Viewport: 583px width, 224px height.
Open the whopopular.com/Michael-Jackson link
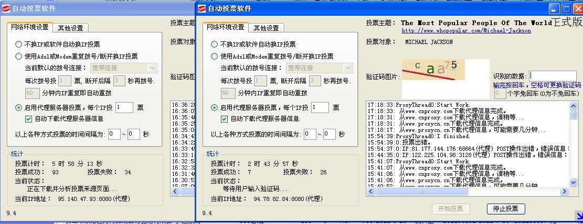[467, 31]
